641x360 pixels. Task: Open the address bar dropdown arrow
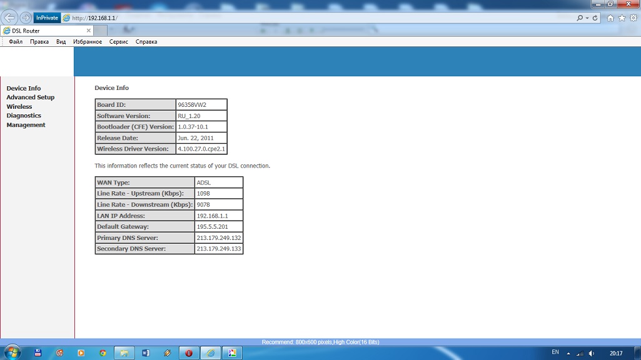tap(587, 18)
